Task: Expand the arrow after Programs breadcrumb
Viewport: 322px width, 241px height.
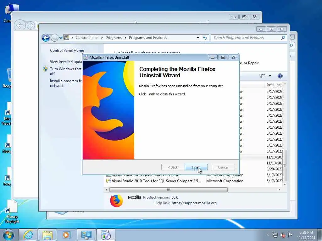Action: click(x=125, y=38)
